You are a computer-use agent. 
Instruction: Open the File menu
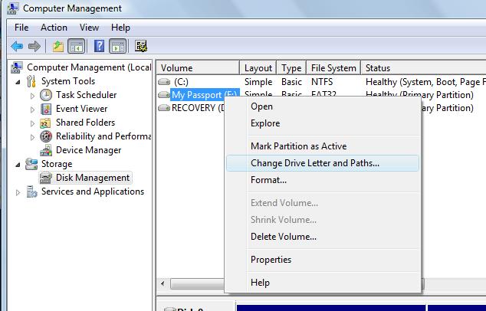point(21,28)
